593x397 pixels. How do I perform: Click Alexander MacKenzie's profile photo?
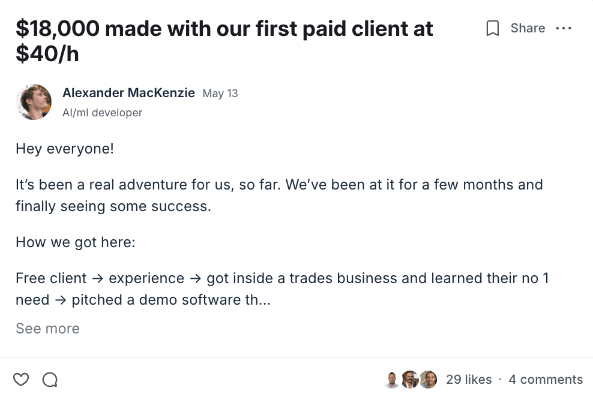point(34,102)
